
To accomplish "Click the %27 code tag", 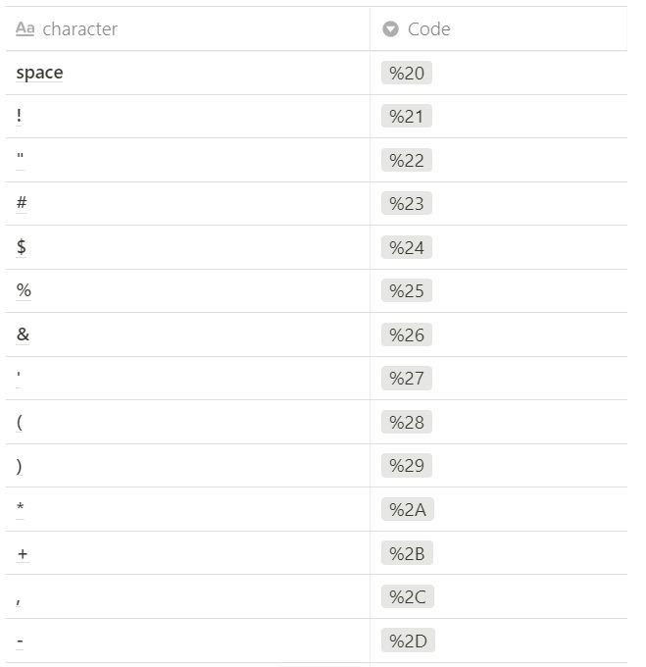I will [x=406, y=379].
